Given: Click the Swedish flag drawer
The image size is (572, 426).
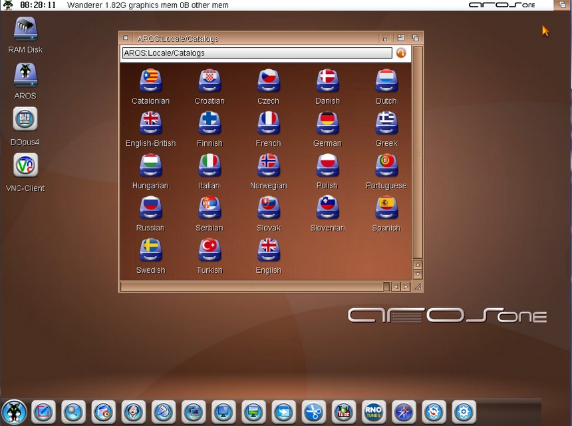Looking at the screenshot, I should [x=151, y=251].
